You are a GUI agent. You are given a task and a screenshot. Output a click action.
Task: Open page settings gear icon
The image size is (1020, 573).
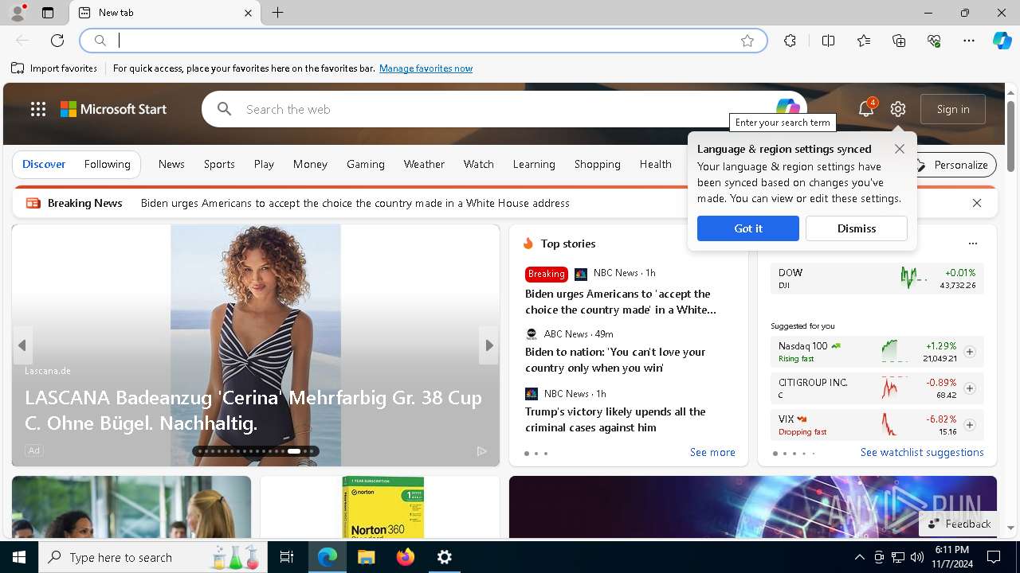898,109
